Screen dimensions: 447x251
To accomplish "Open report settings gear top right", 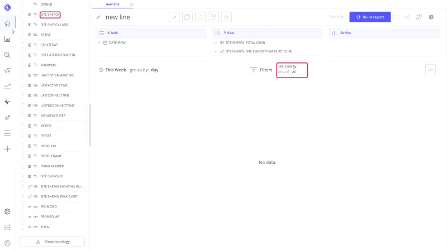I will [x=431, y=17].
